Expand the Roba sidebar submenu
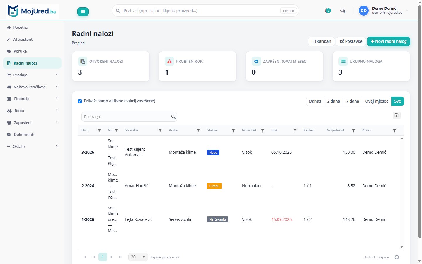Screen dimensions: 422x264 (32, 111)
